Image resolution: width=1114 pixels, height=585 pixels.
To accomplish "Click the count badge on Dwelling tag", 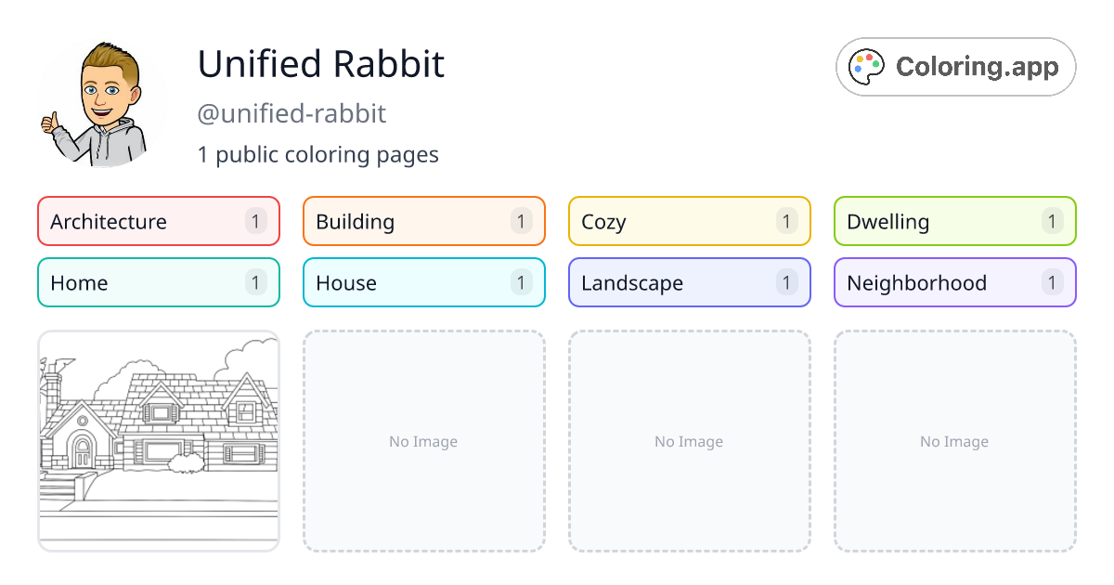I will [1052, 221].
